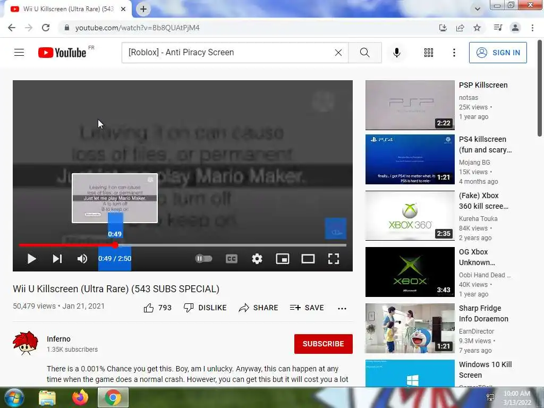
Task: Click the video card icon in player corner
Action: coord(336,228)
